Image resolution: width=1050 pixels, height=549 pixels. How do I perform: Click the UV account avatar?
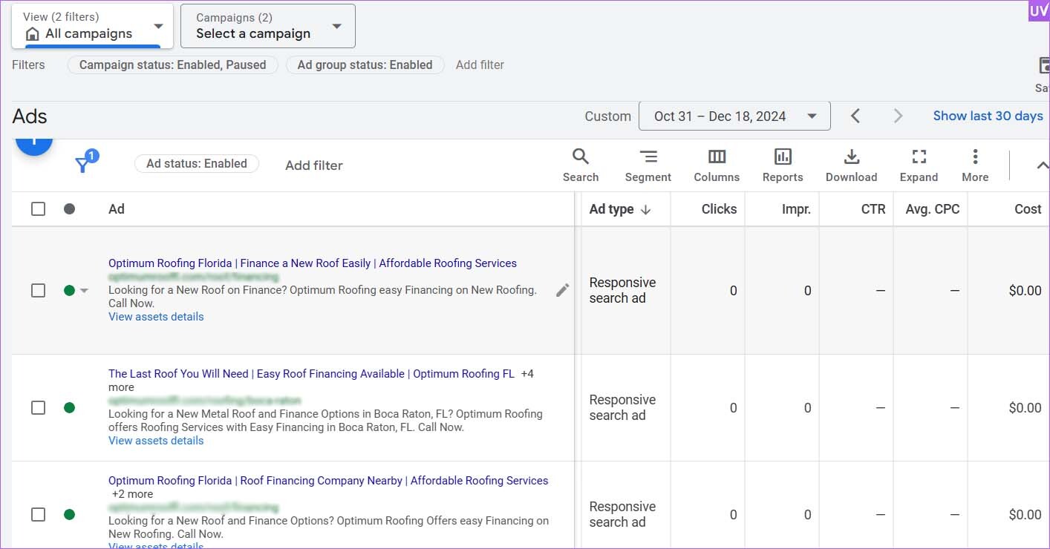tap(1039, 10)
